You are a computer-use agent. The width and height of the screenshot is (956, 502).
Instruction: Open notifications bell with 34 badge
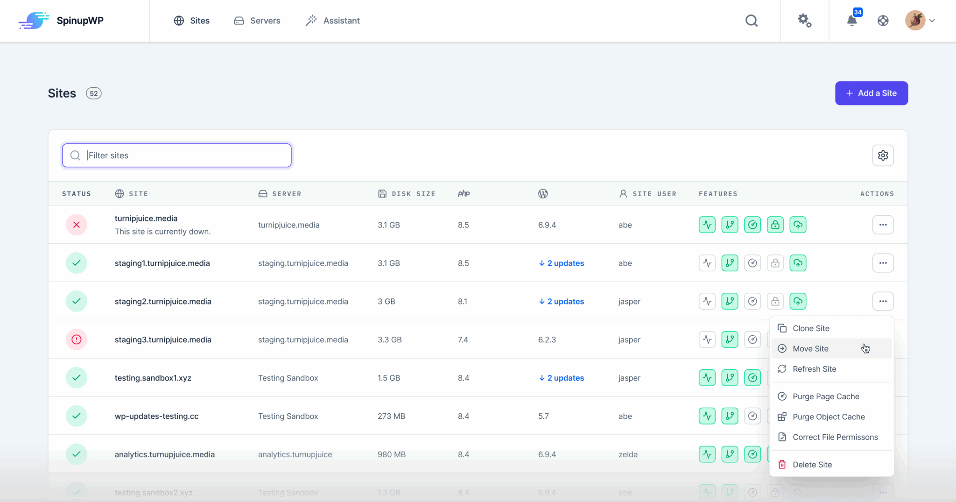click(852, 20)
